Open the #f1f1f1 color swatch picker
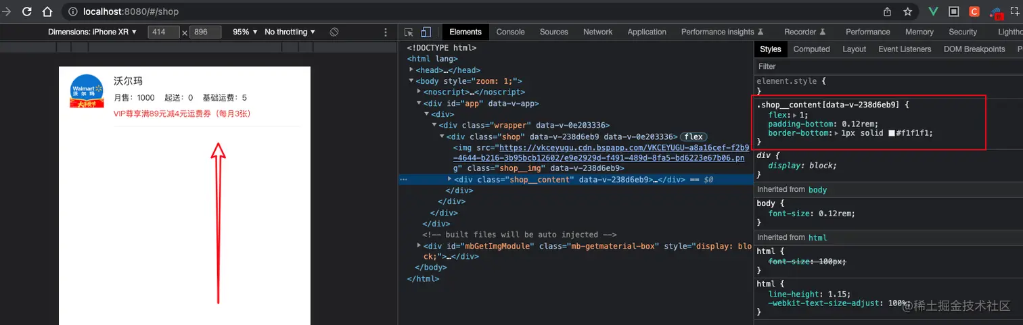 point(892,133)
